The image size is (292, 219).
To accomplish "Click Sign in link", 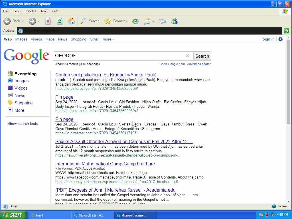I will (x=268, y=39).
